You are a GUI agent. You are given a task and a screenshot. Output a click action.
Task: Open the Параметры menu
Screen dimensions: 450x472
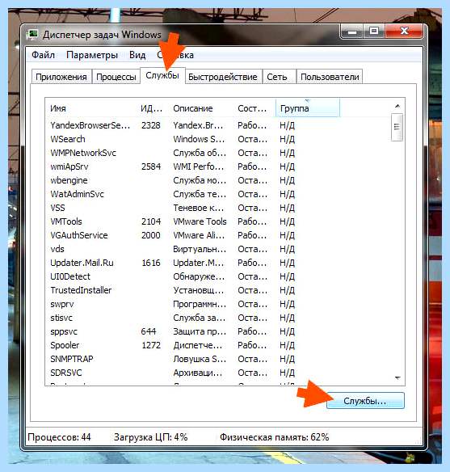tap(92, 55)
